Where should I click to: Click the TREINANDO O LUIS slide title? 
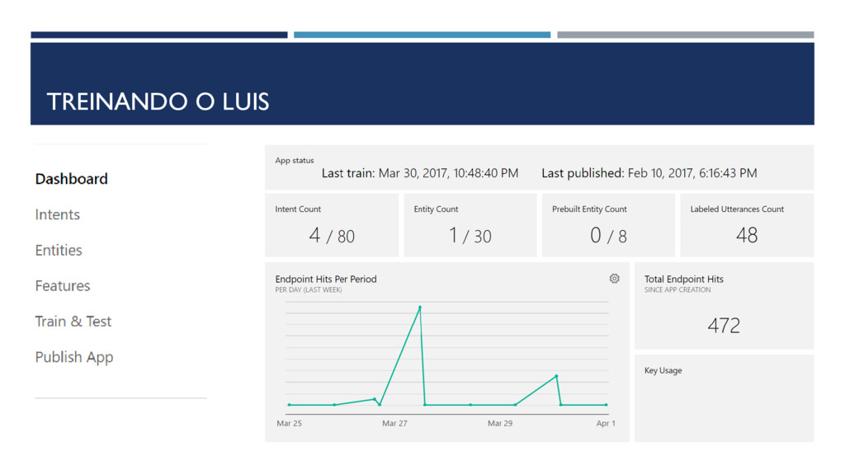tap(158, 101)
